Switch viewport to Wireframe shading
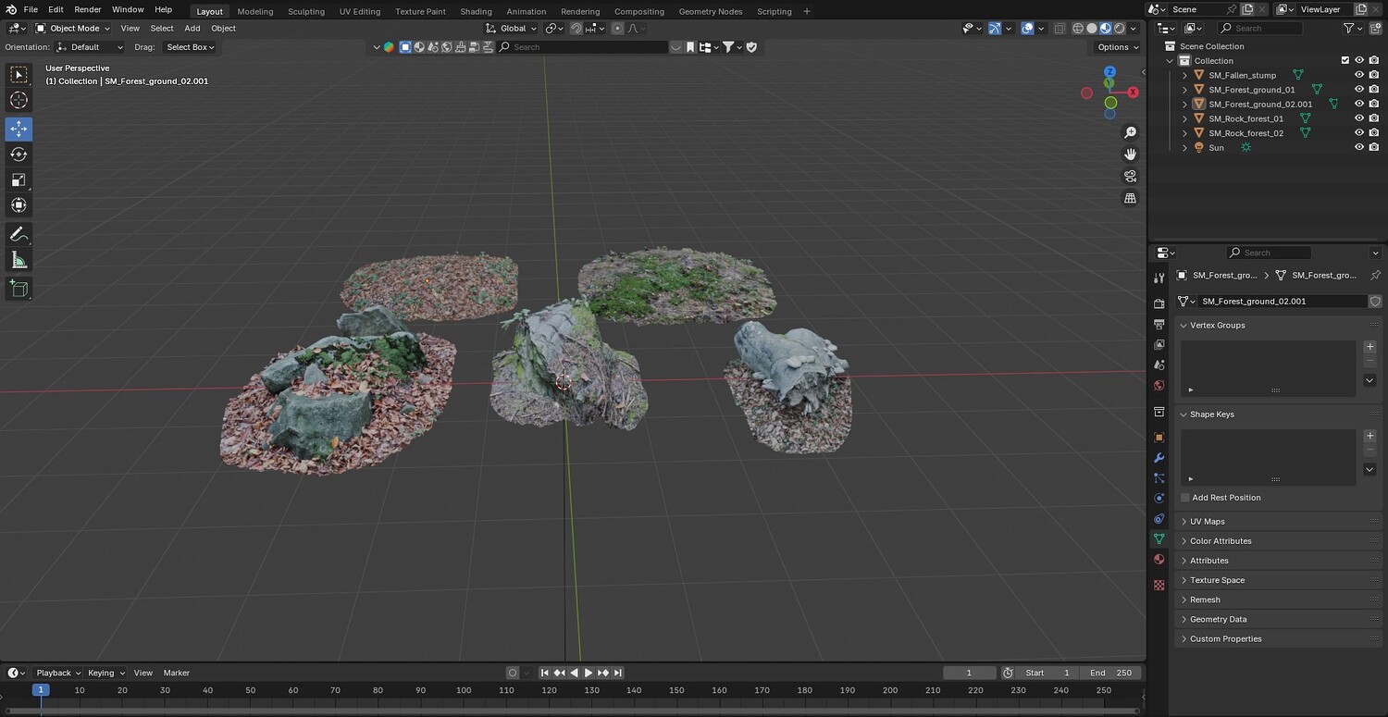Screen dimensions: 1388x717 1078,28
